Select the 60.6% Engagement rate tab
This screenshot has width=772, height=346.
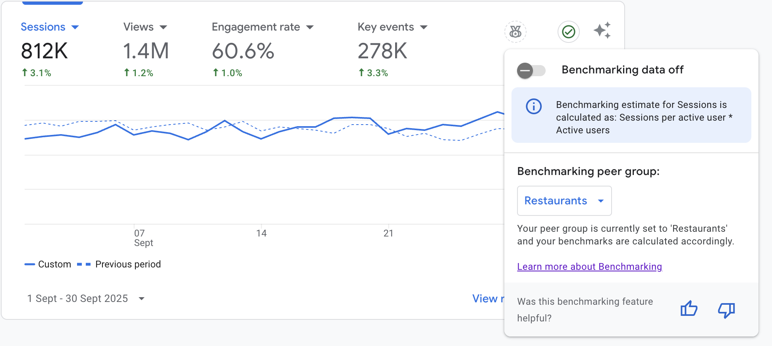[x=243, y=52]
